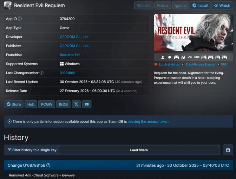
Task: Open the X (Twitter) link icon
Action: click(x=76, y=104)
